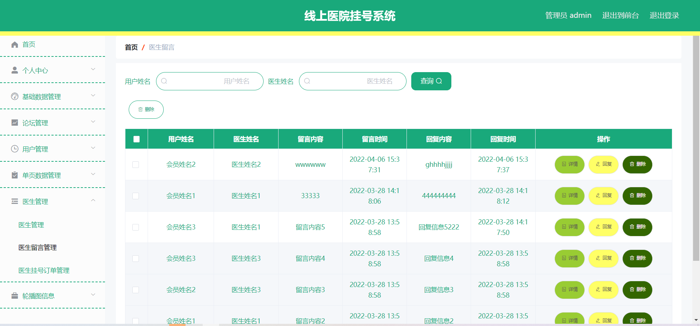Click the chart icon for 论坛管理
This screenshot has width=700, height=326.
coord(15,123)
